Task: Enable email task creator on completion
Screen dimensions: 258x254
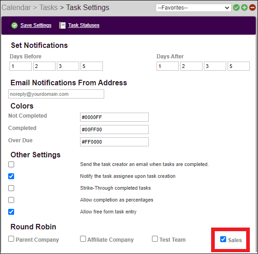Action: 11,164
